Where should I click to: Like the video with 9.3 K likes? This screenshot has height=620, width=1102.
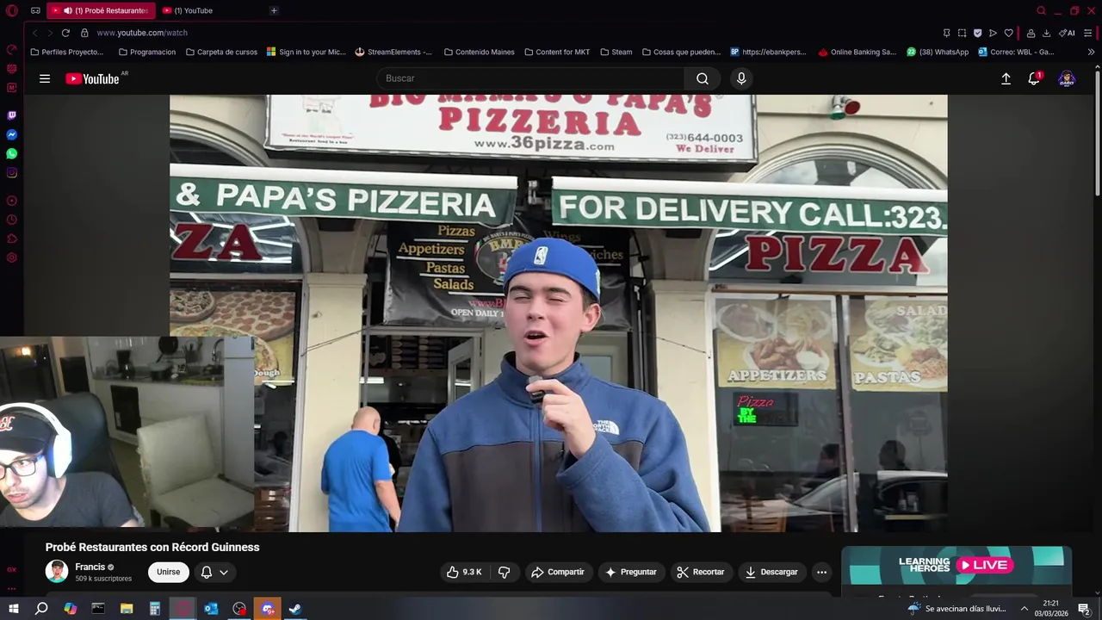tap(464, 572)
